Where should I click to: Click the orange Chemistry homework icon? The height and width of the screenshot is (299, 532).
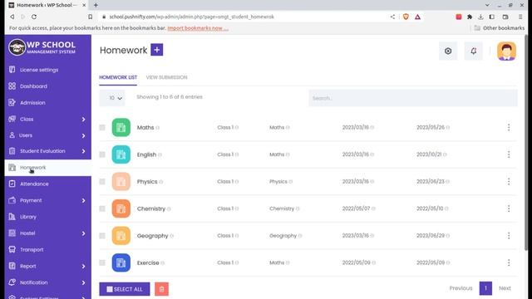pyautogui.click(x=121, y=208)
